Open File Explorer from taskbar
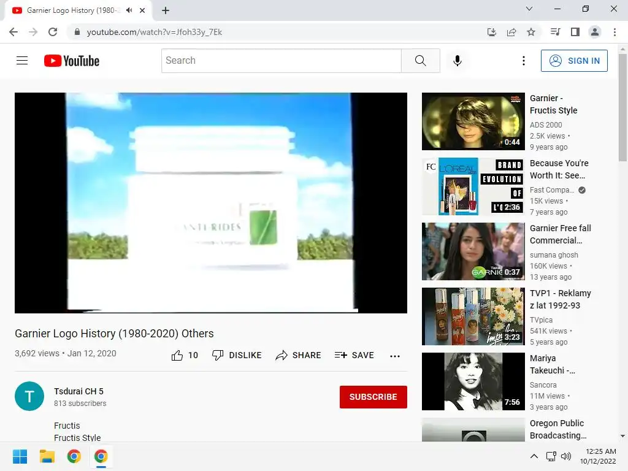This screenshot has width=628, height=471. click(x=47, y=456)
